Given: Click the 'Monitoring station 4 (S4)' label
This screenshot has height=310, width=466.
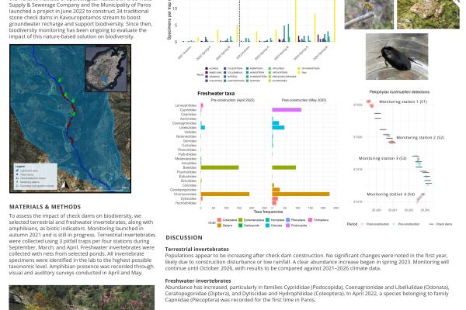Looking at the screenshot, I should 391,195.
